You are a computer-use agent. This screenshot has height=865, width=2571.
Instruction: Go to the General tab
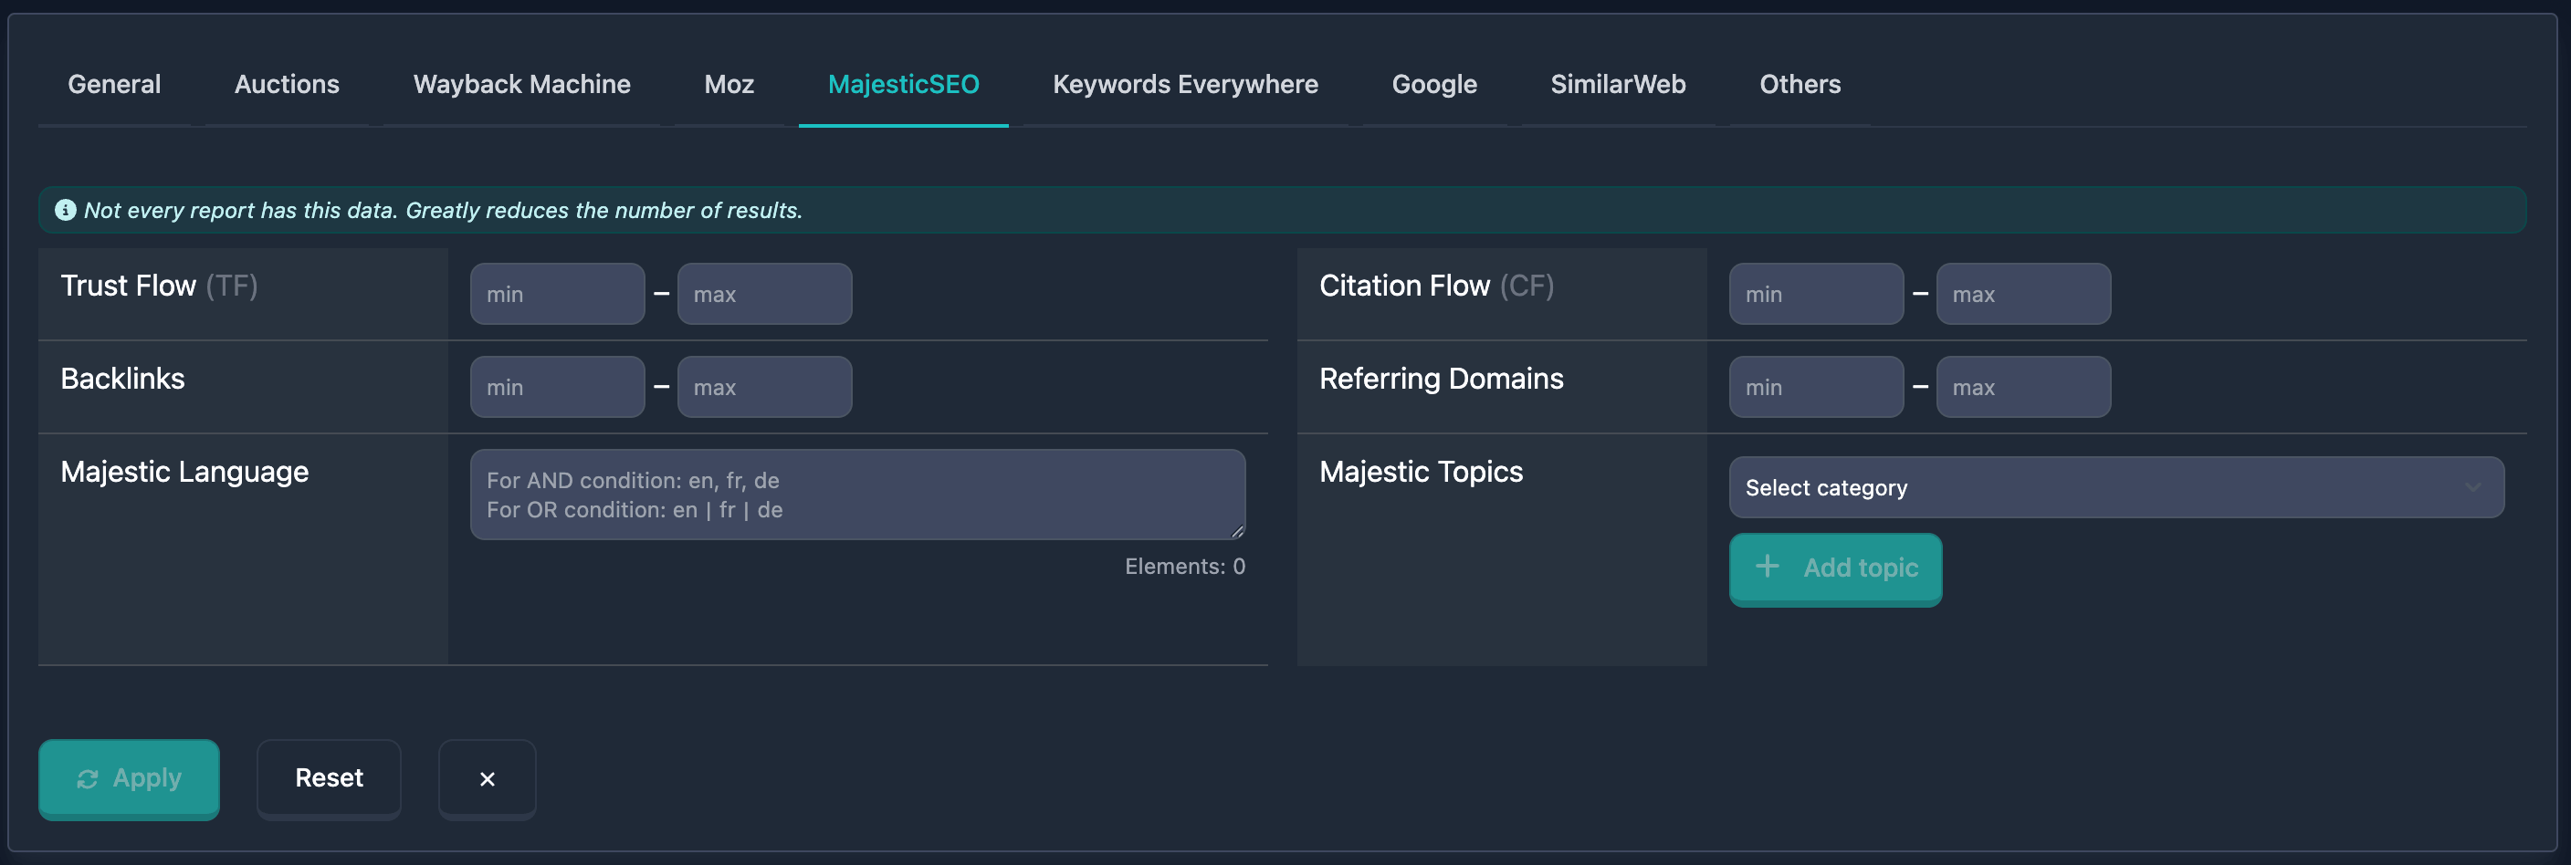coord(113,84)
